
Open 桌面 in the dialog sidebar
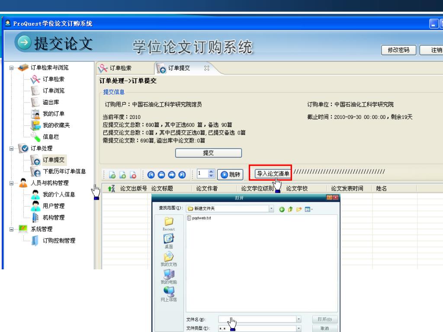click(x=169, y=241)
